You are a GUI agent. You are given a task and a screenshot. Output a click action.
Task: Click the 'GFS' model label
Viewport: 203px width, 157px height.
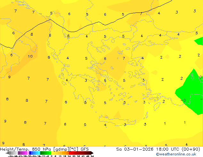click(x=85, y=149)
